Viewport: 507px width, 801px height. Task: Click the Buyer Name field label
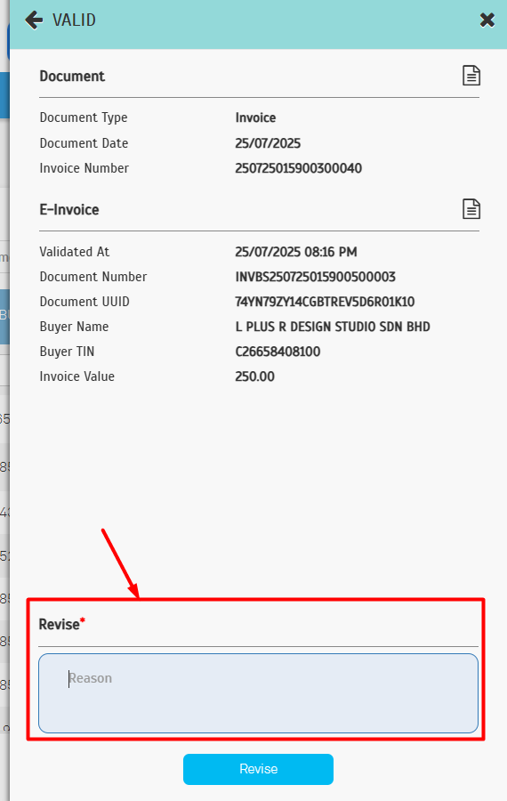(x=74, y=327)
